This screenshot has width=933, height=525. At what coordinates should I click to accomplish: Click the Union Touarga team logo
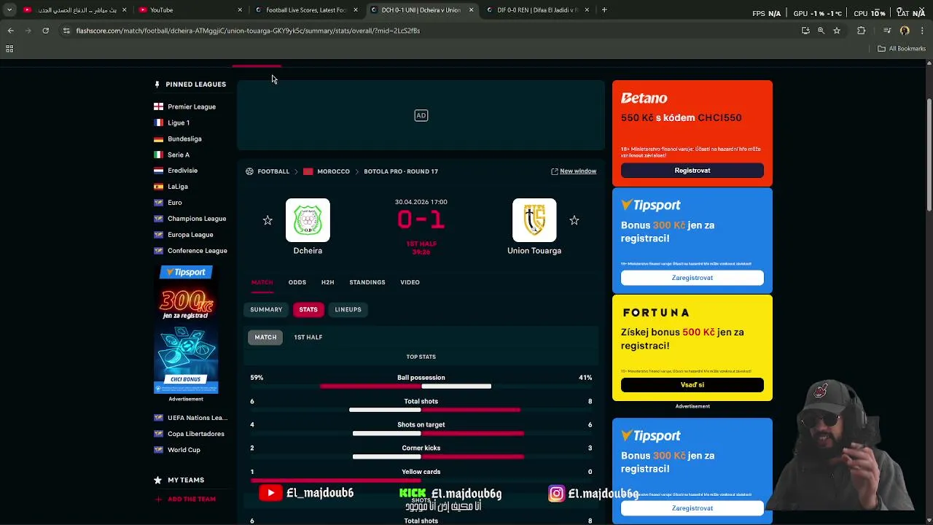pyautogui.click(x=534, y=220)
